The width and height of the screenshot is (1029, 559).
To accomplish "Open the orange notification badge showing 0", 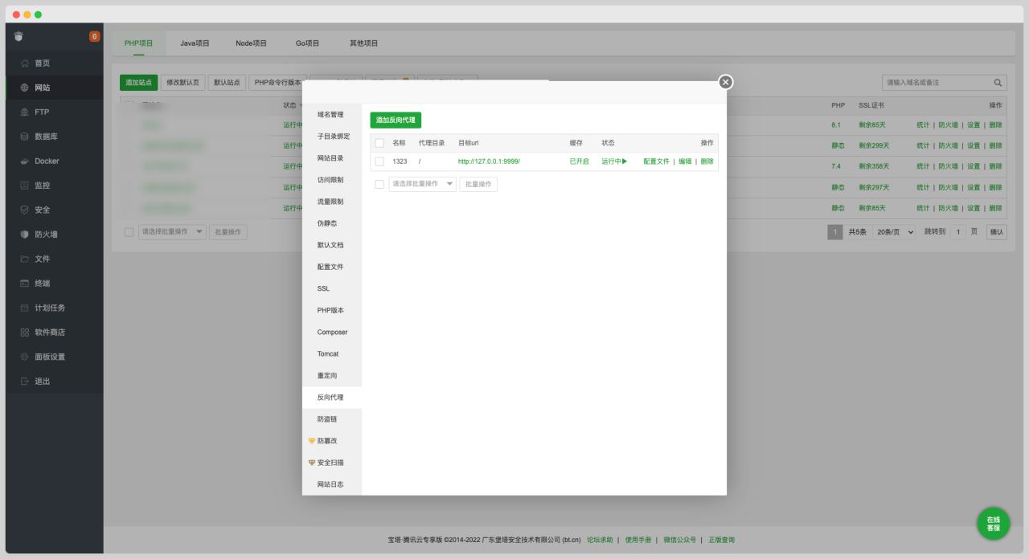I will tap(95, 36).
